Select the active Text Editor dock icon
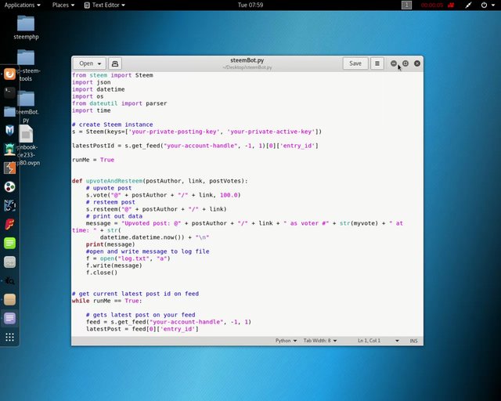 (9, 318)
